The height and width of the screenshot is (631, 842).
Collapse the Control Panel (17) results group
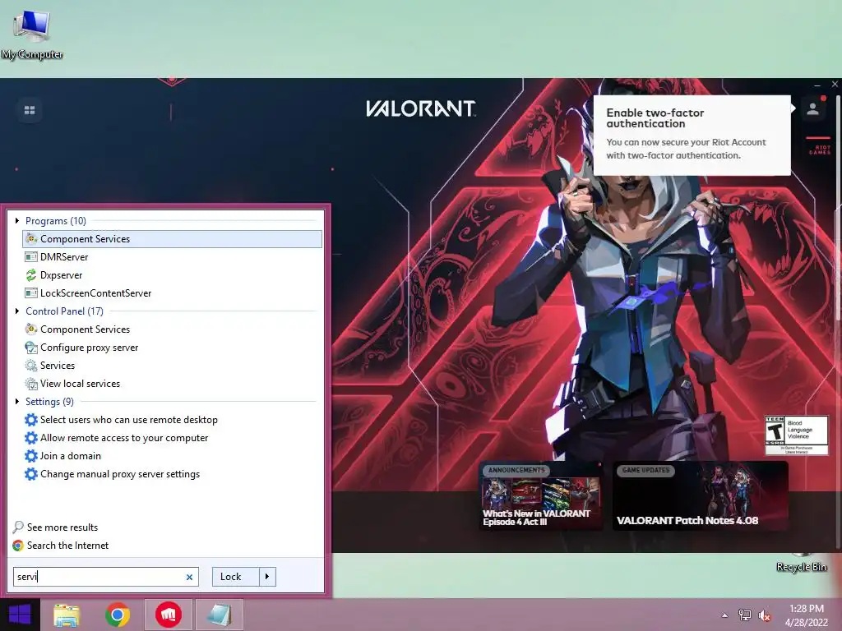coord(17,311)
